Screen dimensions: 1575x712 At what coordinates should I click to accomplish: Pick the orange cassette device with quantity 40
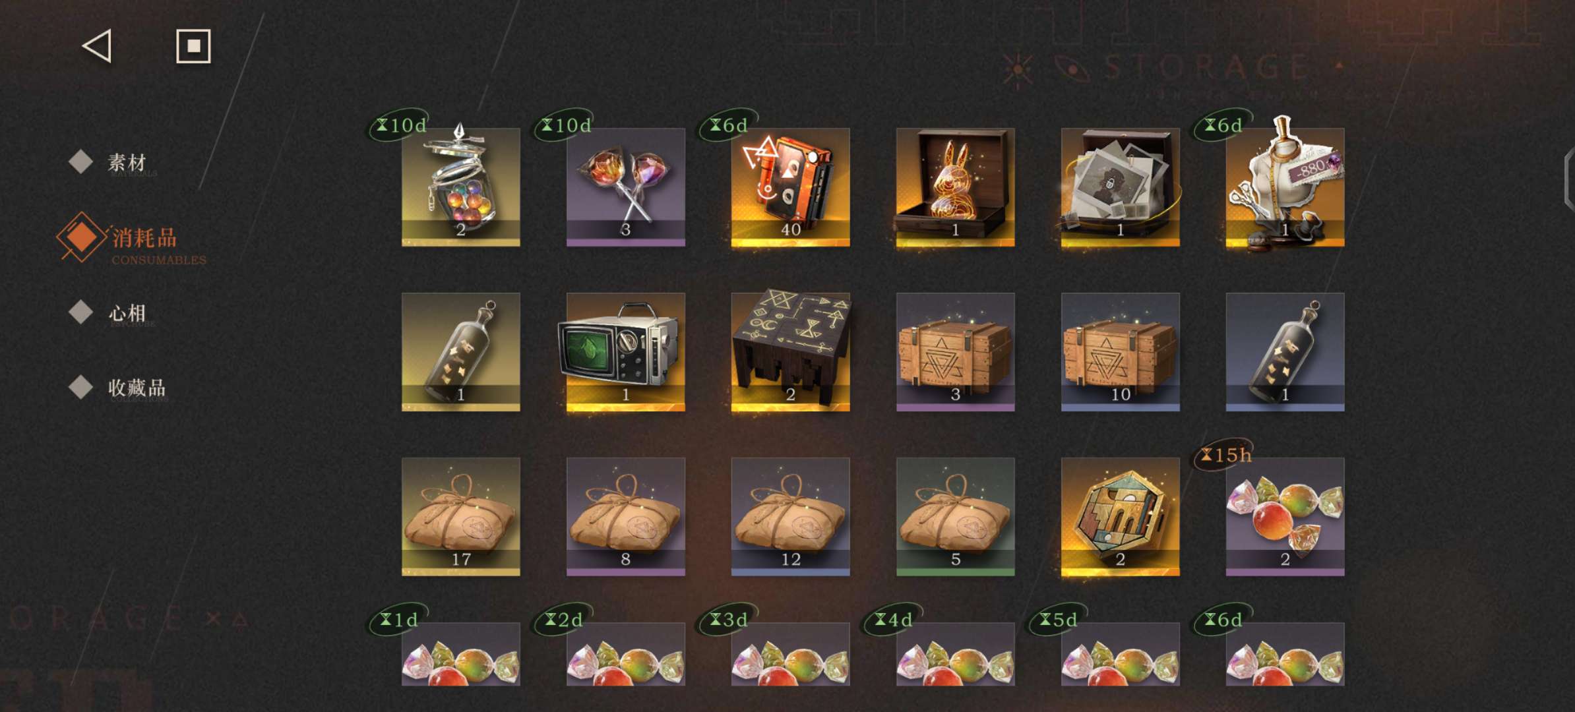coord(790,187)
